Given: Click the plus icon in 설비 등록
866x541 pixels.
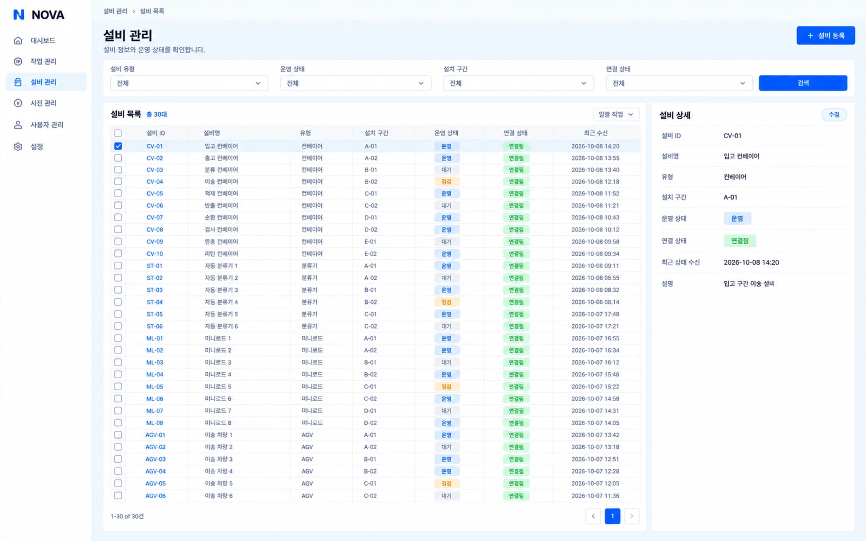Looking at the screenshot, I should [x=810, y=36].
